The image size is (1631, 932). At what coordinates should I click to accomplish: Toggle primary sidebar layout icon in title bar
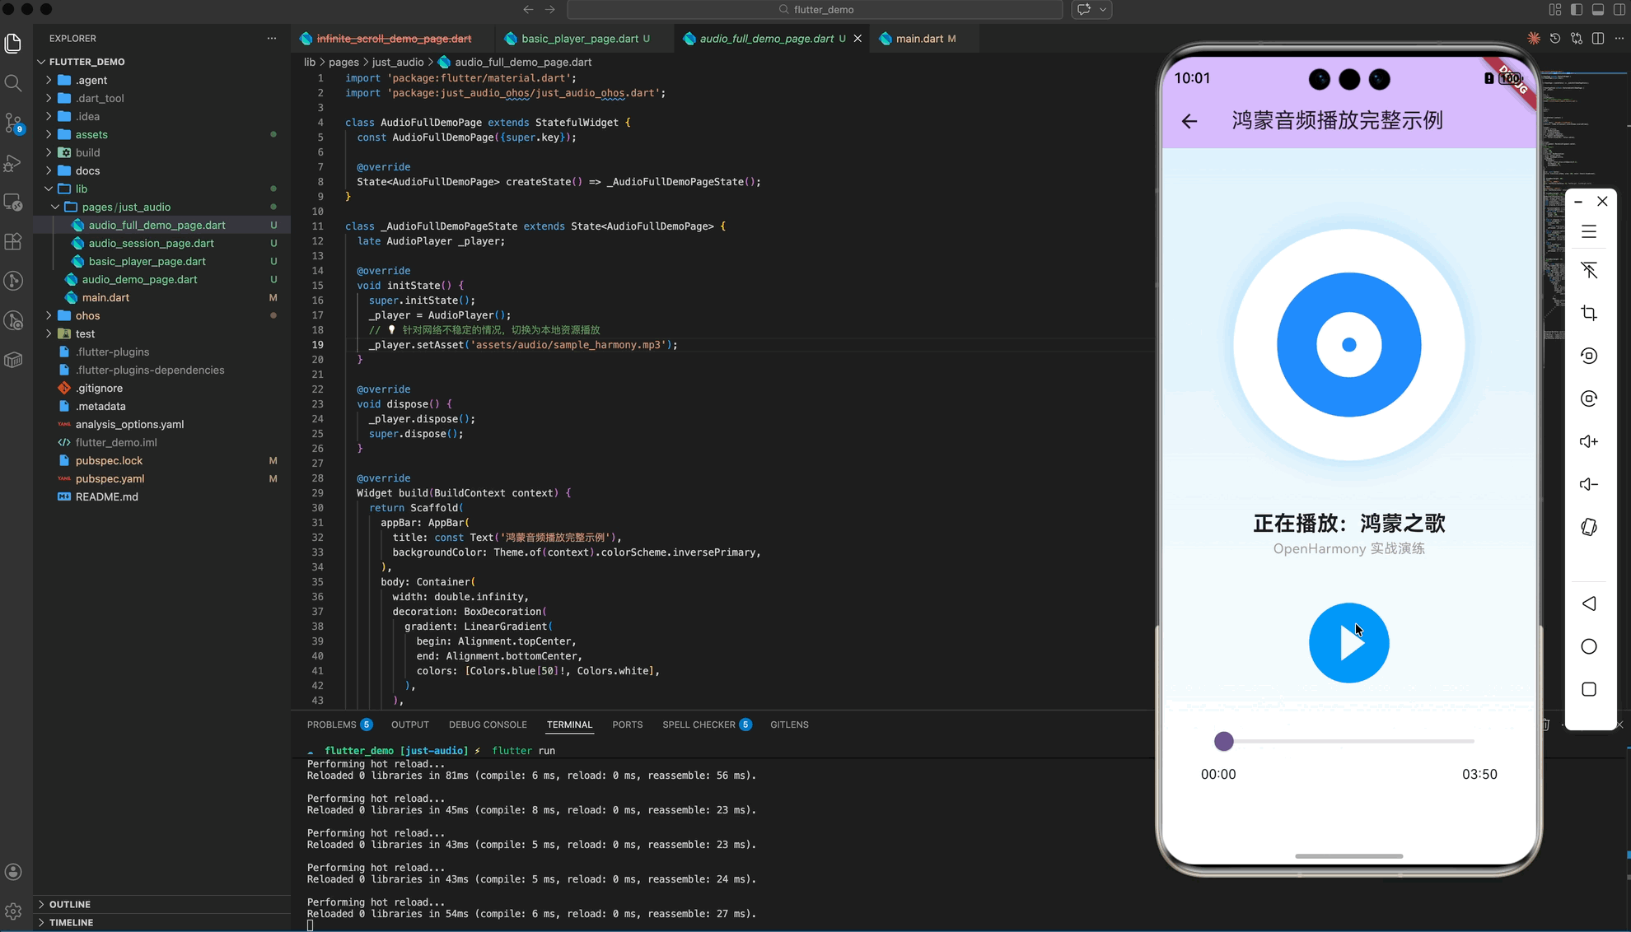pyautogui.click(x=1577, y=10)
